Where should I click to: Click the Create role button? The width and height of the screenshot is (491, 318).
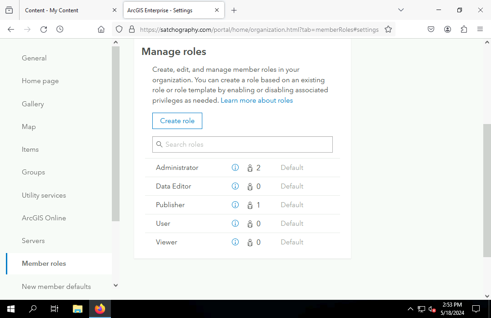tap(177, 121)
